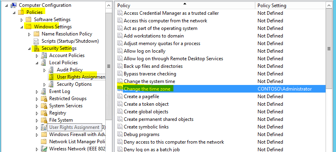
Task: Select Adjust memory quotas for a process
Action: [162, 43]
